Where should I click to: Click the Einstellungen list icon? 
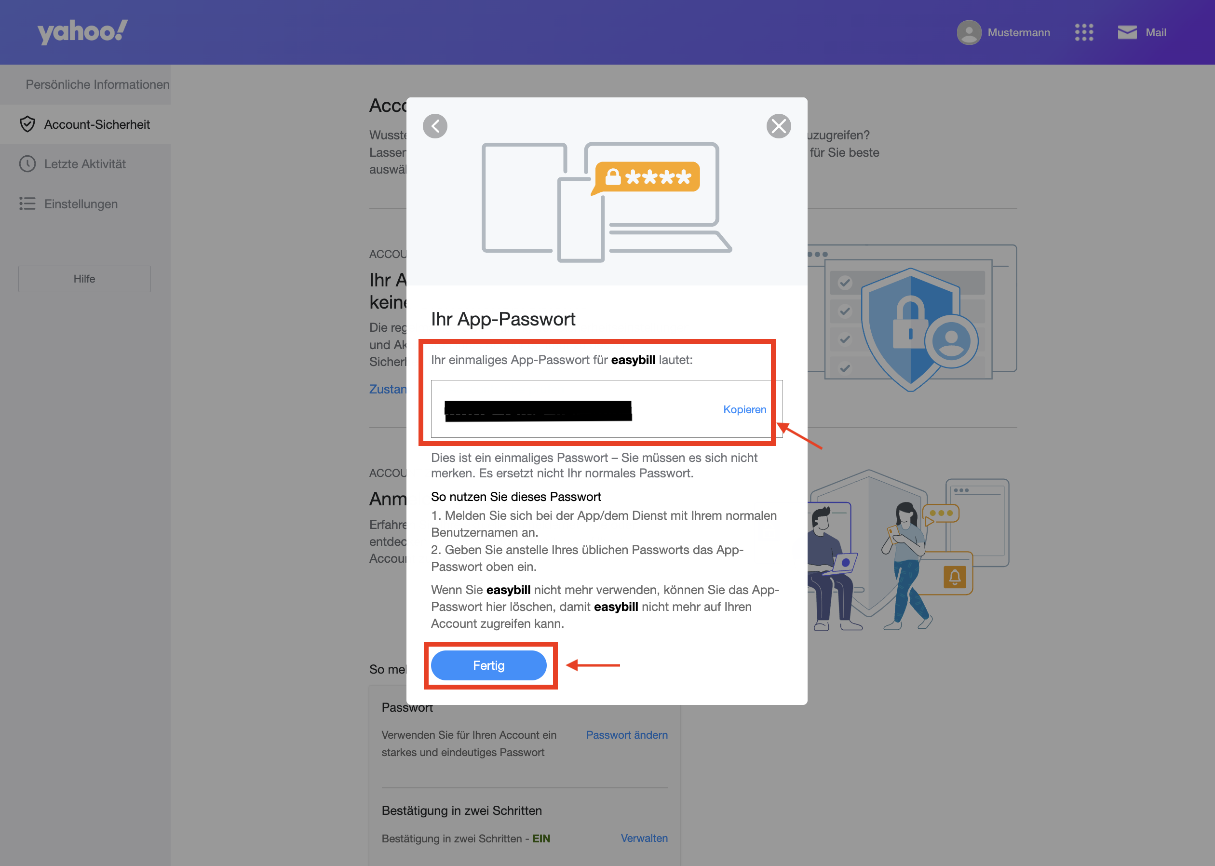click(x=27, y=203)
